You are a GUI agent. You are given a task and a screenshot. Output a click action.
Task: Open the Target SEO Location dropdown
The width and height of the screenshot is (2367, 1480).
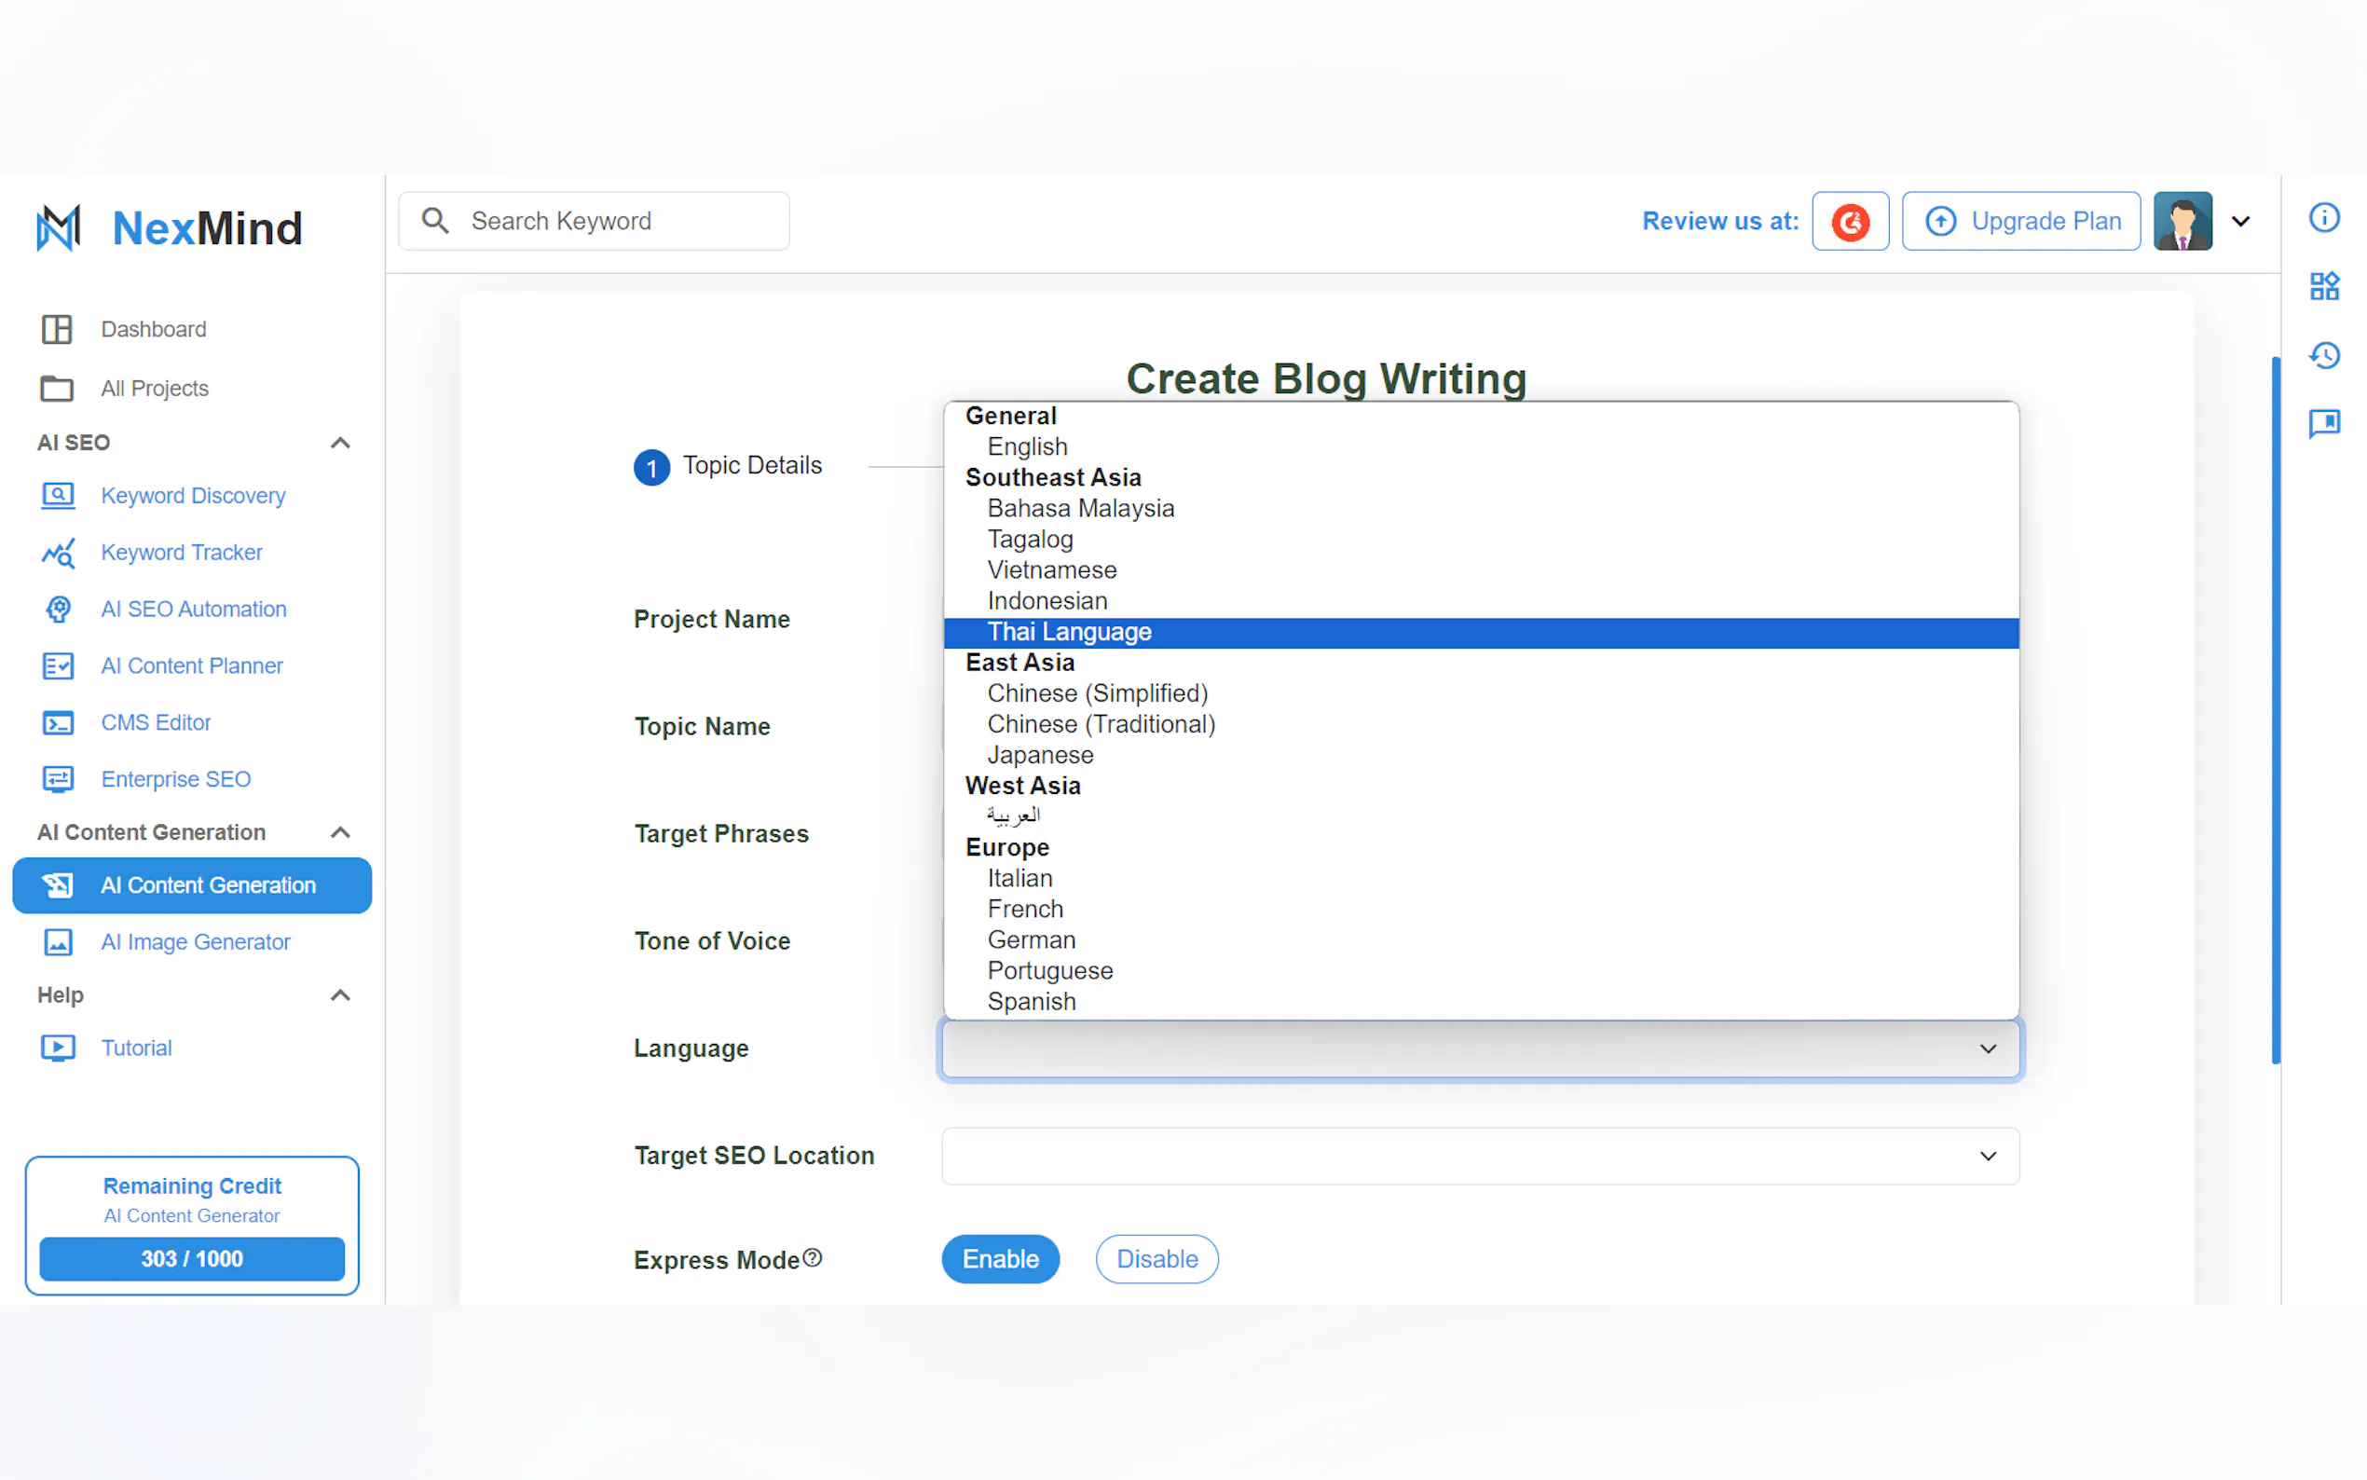pyautogui.click(x=1480, y=1156)
